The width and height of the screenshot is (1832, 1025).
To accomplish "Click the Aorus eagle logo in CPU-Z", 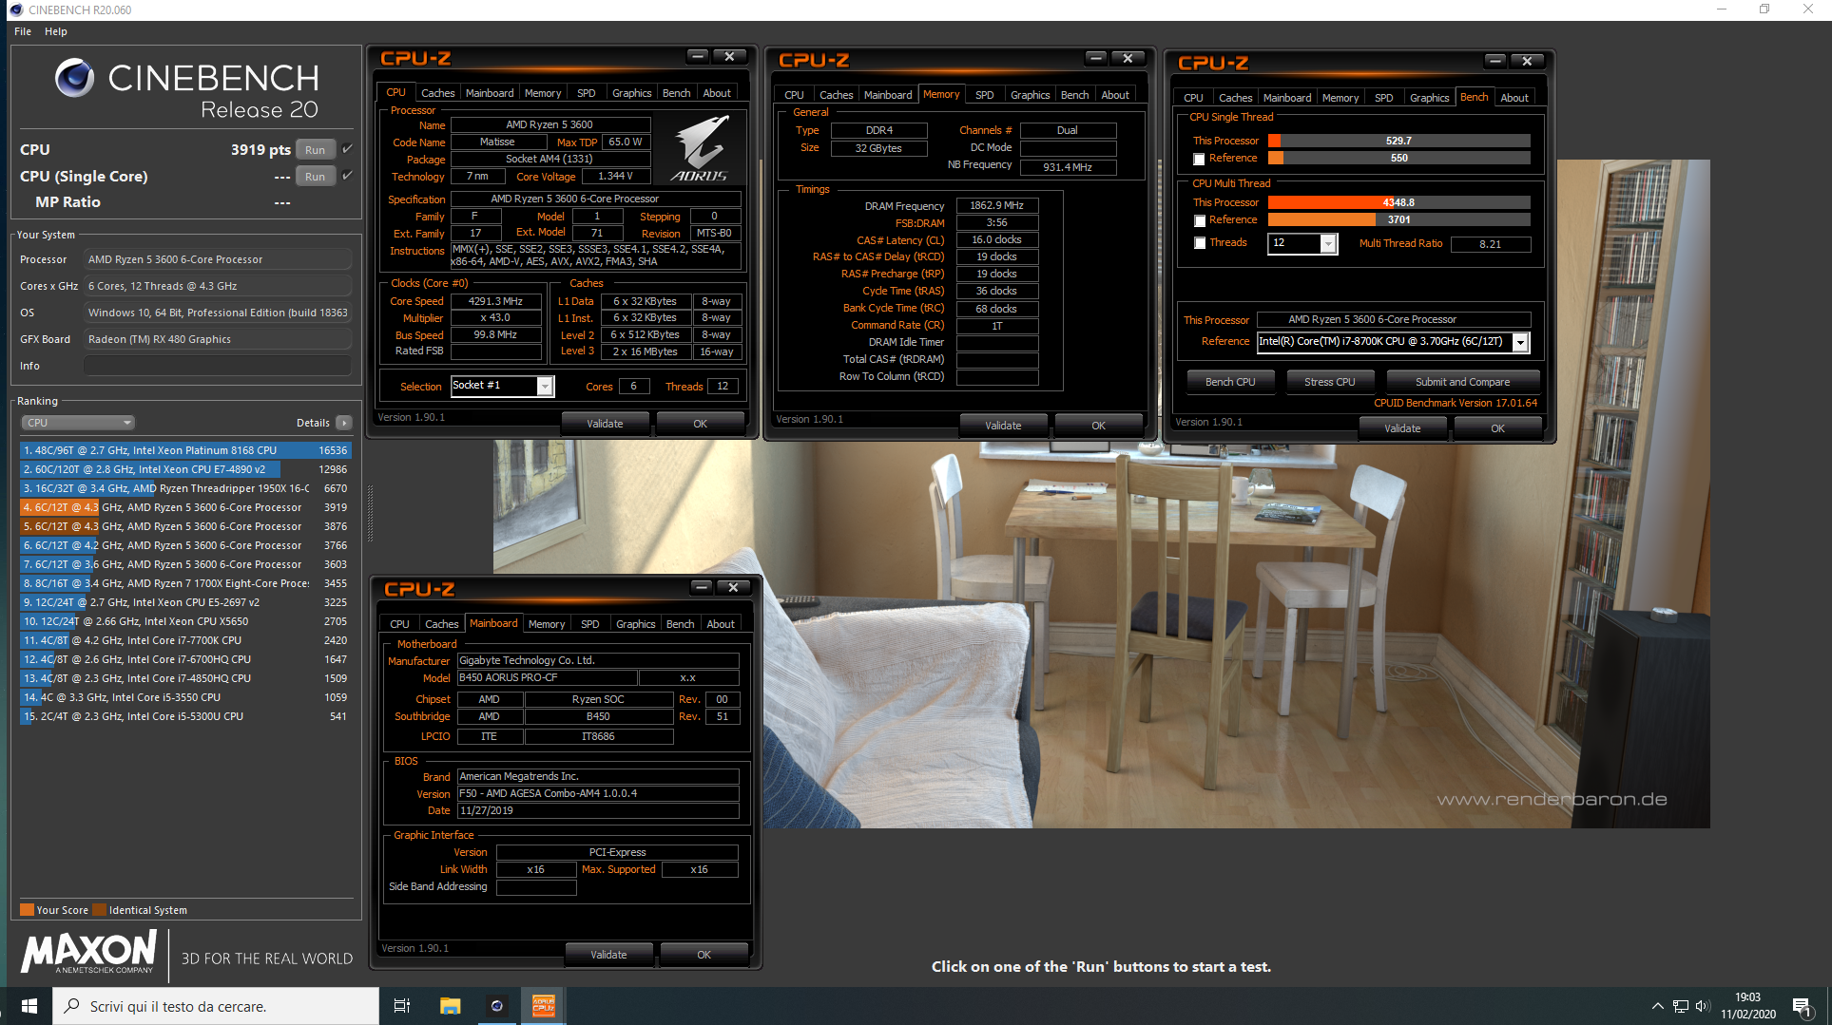I will 700,147.
